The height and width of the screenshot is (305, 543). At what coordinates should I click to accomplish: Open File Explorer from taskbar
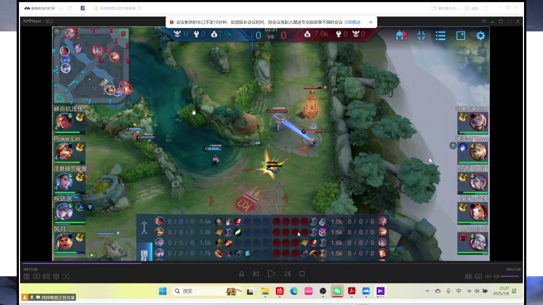[265, 291]
